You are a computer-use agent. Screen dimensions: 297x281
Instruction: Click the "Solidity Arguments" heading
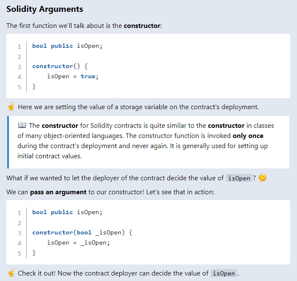click(45, 9)
